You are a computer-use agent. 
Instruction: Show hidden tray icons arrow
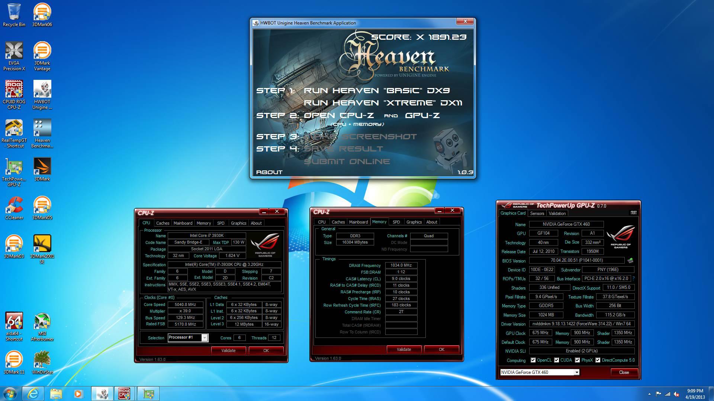649,394
